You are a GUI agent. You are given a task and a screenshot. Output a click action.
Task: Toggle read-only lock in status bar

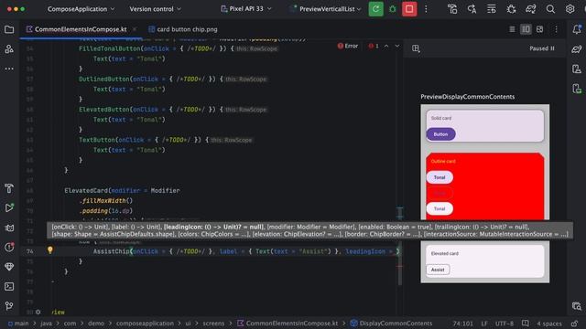[x=574, y=324]
